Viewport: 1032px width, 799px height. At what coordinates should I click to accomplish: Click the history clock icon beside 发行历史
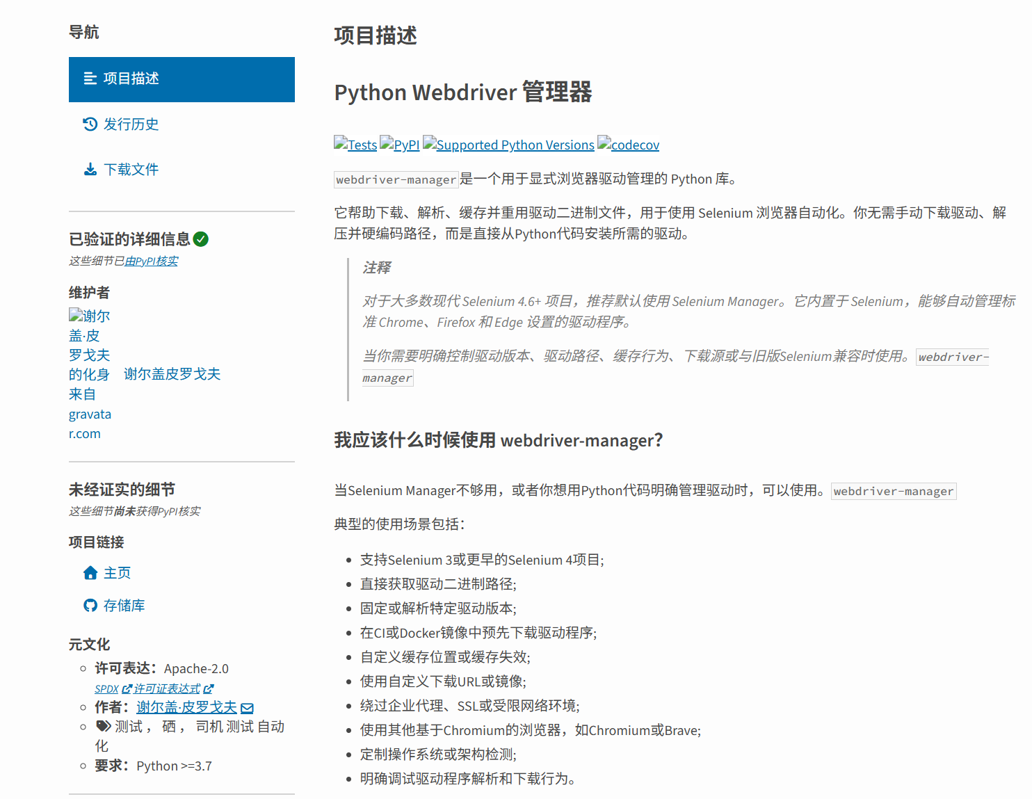point(90,124)
